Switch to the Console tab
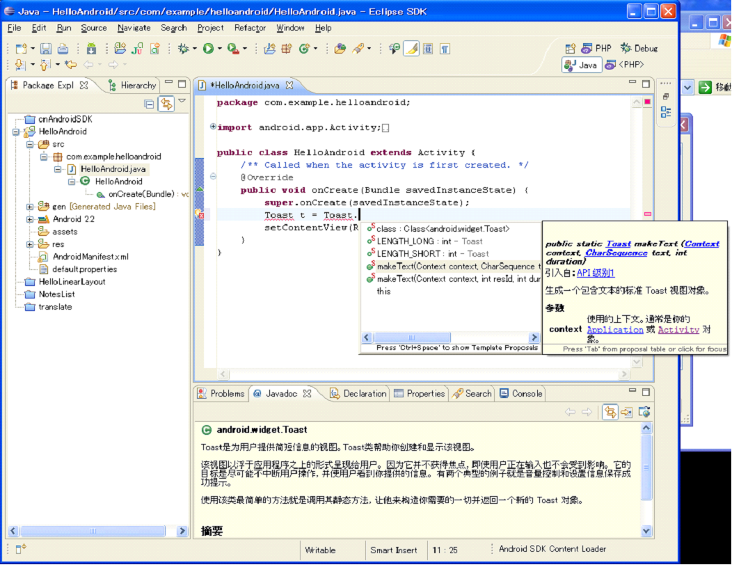This screenshot has height=565, width=732. pyautogui.click(x=520, y=394)
